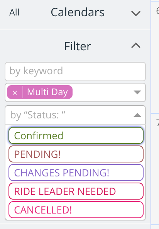The image size is (159, 229).
Task: Select the Confirmed status option
Action: tap(76, 135)
